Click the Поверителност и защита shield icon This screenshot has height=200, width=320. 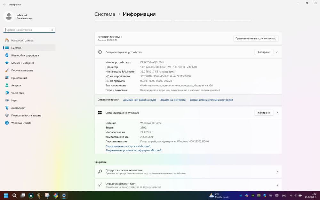coord(7,115)
